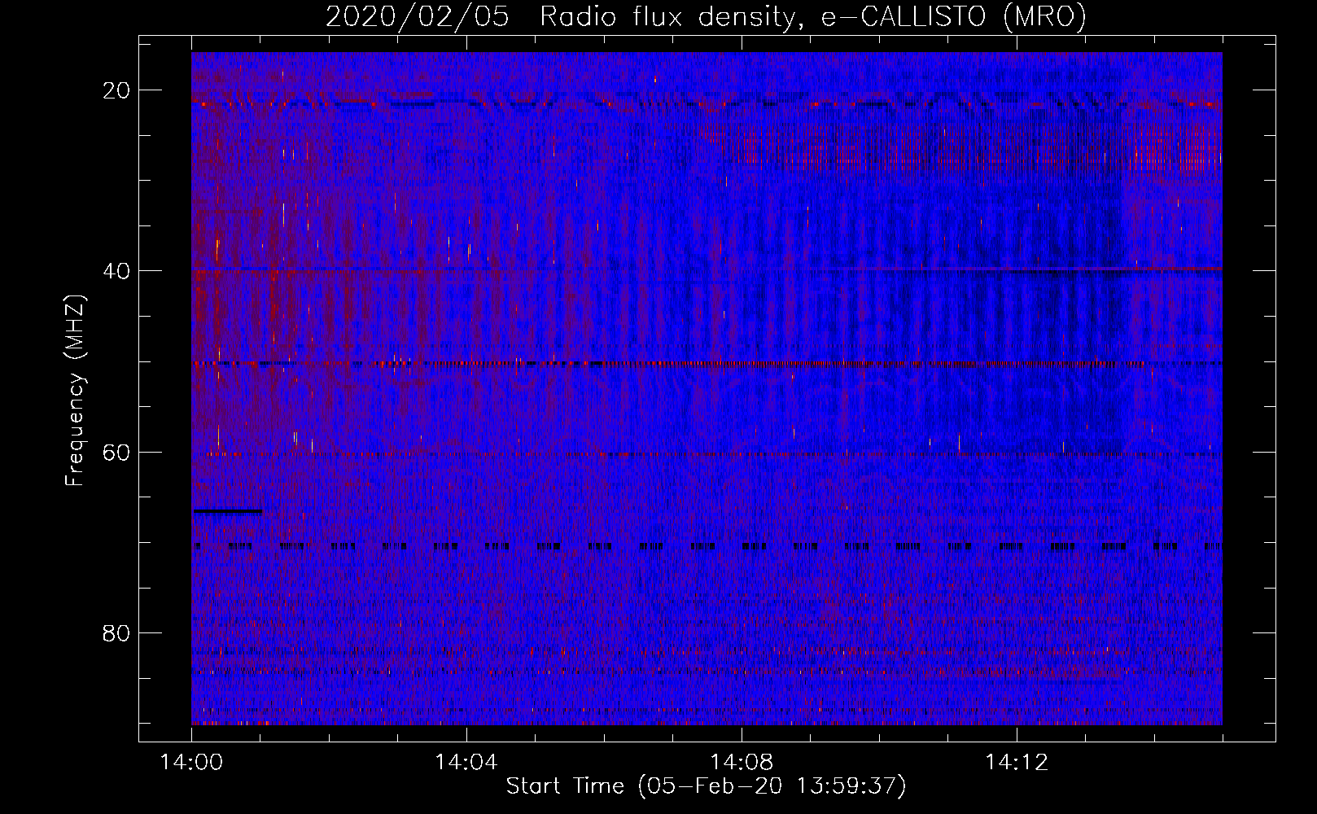Click the 14:08 time axis tick label
1317x814 pixels.
(742, 763)
